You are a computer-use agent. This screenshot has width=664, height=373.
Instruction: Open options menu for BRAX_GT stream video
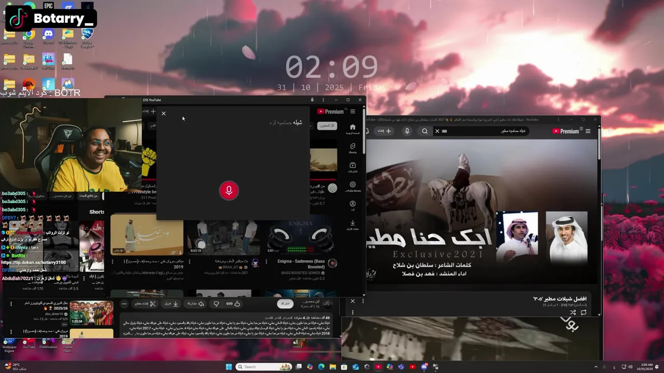189,262
